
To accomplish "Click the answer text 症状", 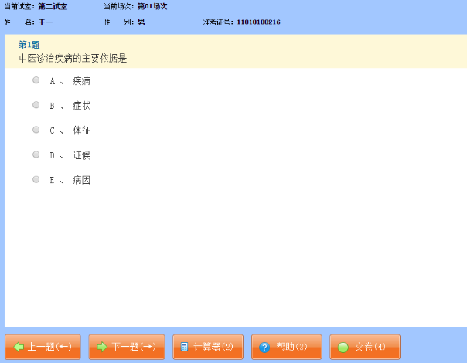I will 81,106.
